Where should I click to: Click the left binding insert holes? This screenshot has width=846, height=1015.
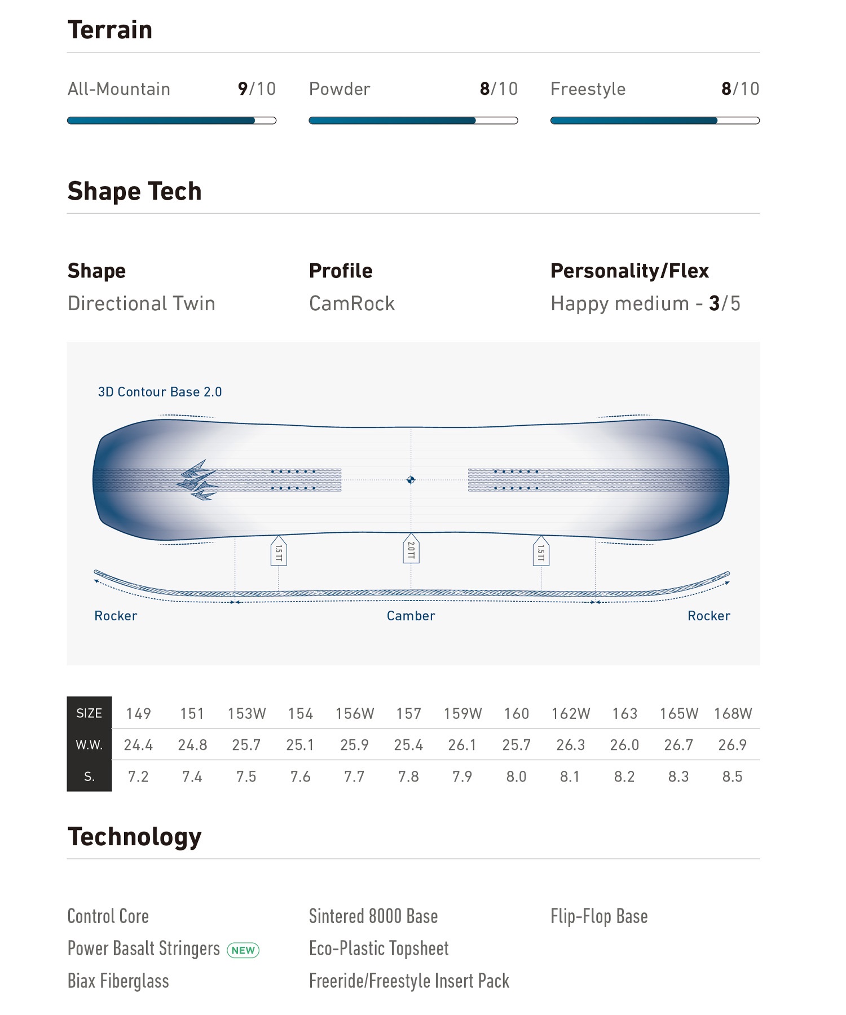293,480
